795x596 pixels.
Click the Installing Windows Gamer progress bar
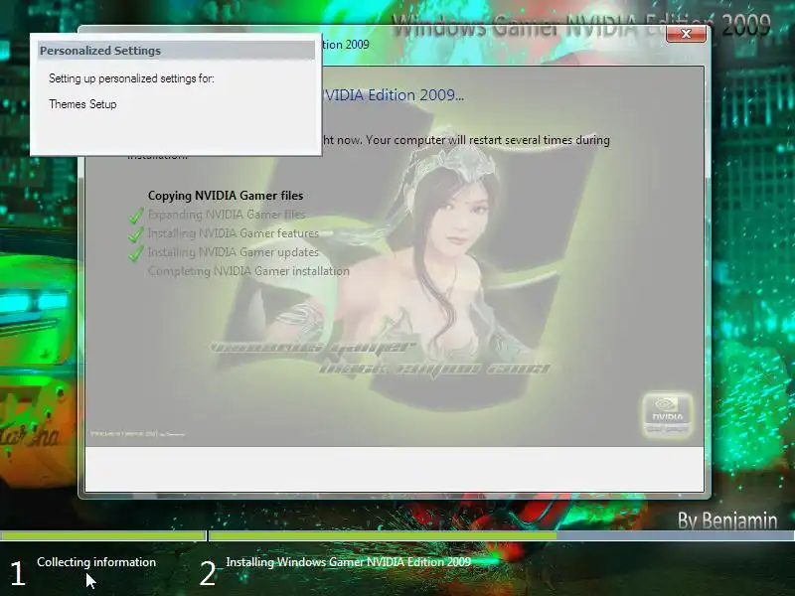(x=502, y=535)
